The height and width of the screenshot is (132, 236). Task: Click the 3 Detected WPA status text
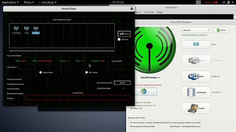[215, 77]
